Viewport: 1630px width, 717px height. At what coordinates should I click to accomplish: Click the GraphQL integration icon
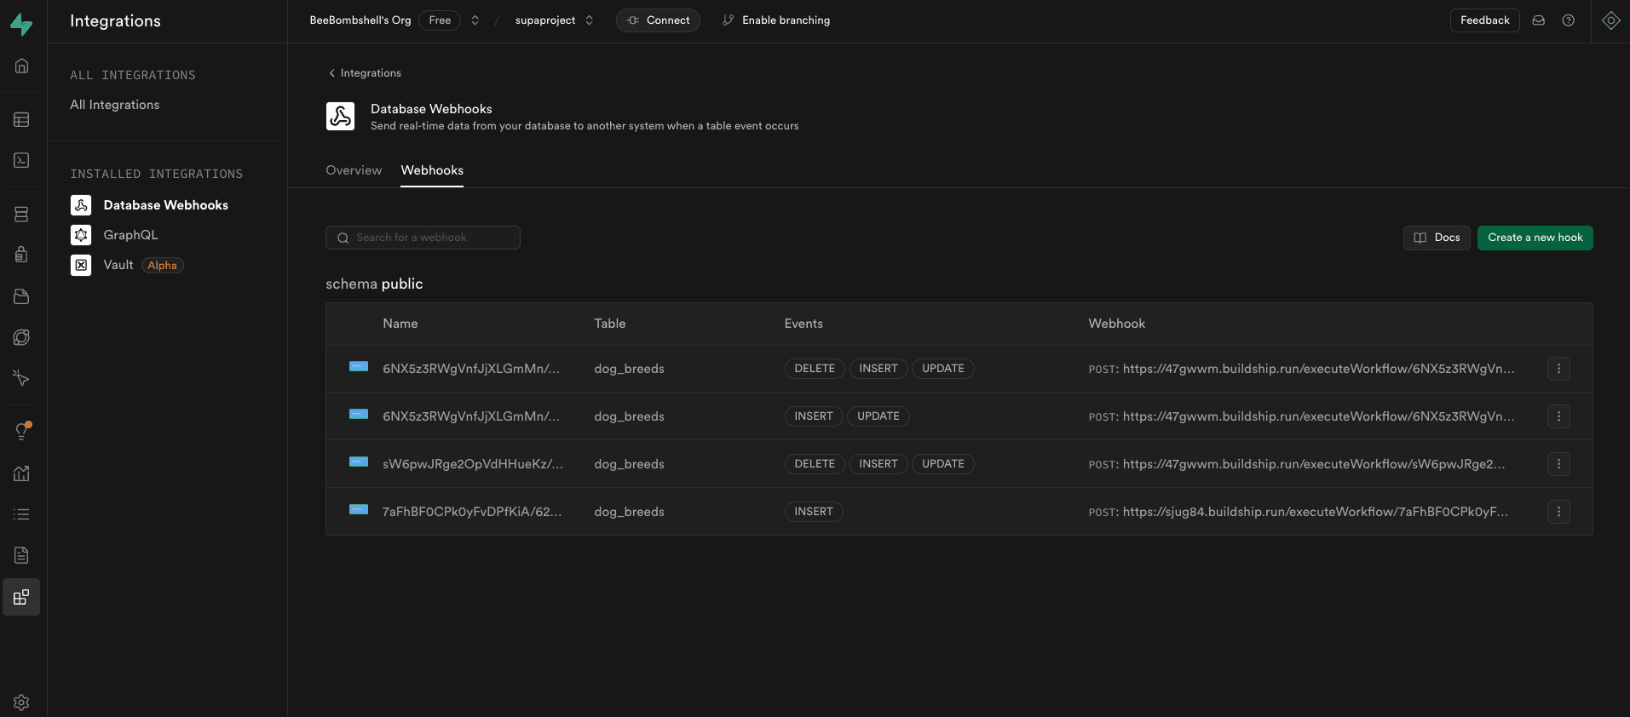[x=81, y=235]
